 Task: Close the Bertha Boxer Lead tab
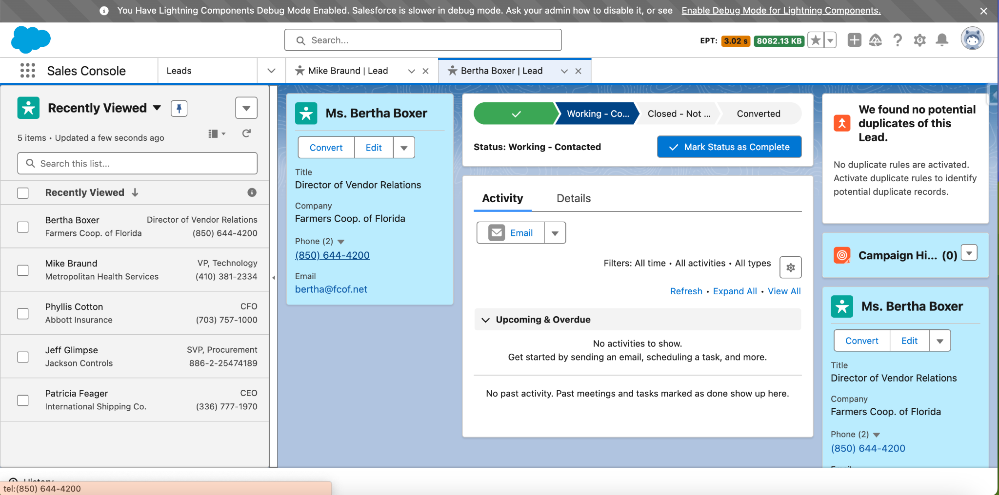(578, 71)
